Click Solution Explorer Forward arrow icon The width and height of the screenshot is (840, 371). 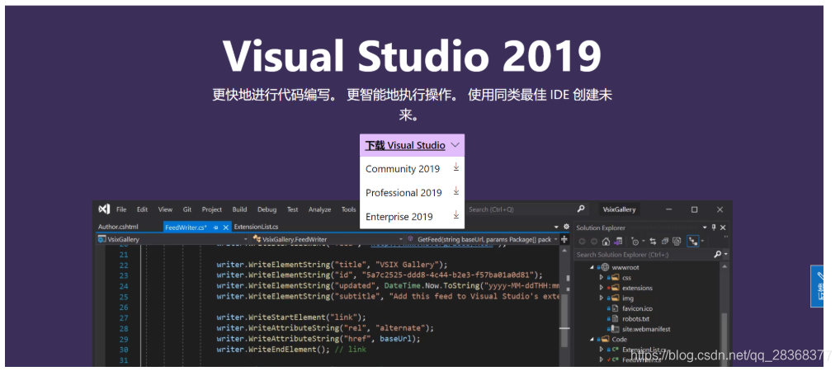point(594,241)
